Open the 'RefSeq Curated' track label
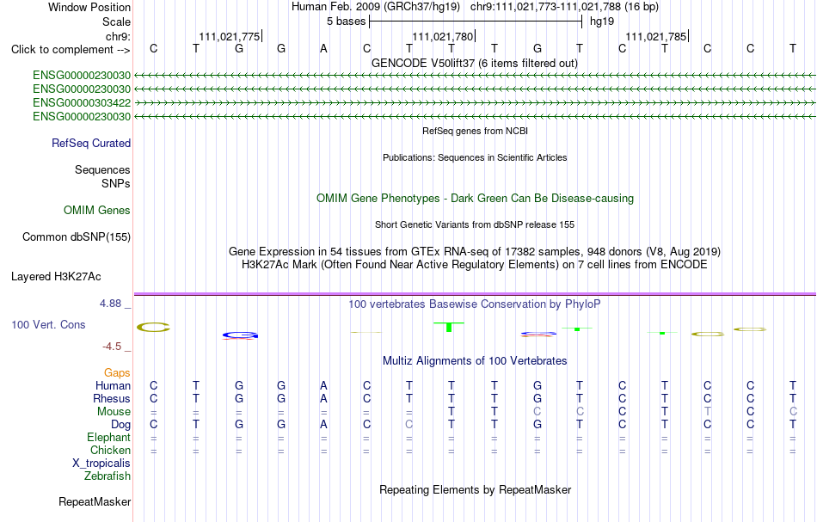The height and width of the screenshot is (522, 817). 90,144
